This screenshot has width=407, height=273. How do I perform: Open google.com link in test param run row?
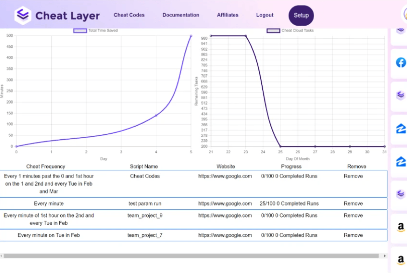pyautogui.click(x=225, y=204)
